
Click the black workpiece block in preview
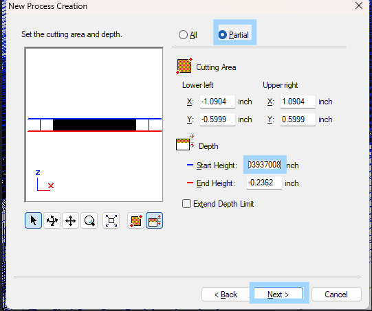(94, 125)
